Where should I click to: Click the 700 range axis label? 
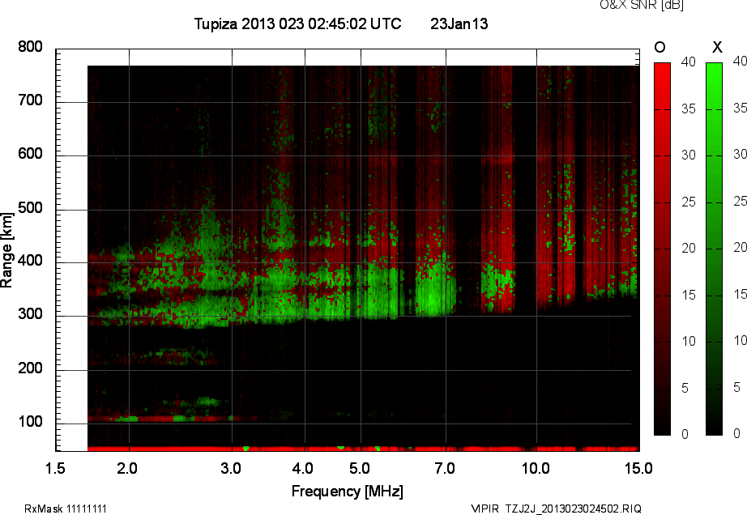[x=30, y=100]
